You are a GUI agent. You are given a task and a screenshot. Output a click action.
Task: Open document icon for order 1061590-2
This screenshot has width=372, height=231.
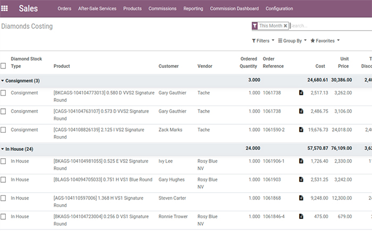(x=301, y=130)
